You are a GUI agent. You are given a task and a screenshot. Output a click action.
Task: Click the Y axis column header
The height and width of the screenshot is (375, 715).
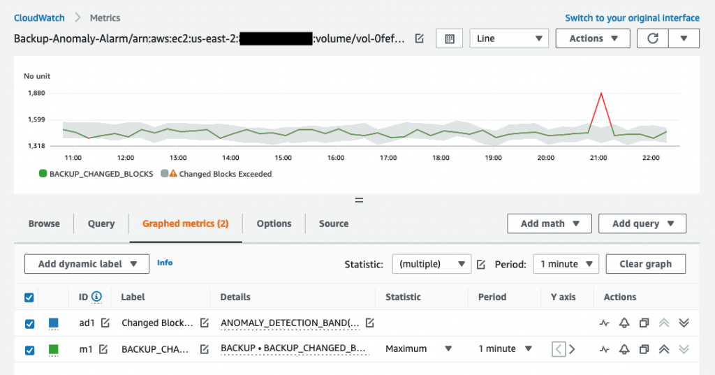point(563,297)
